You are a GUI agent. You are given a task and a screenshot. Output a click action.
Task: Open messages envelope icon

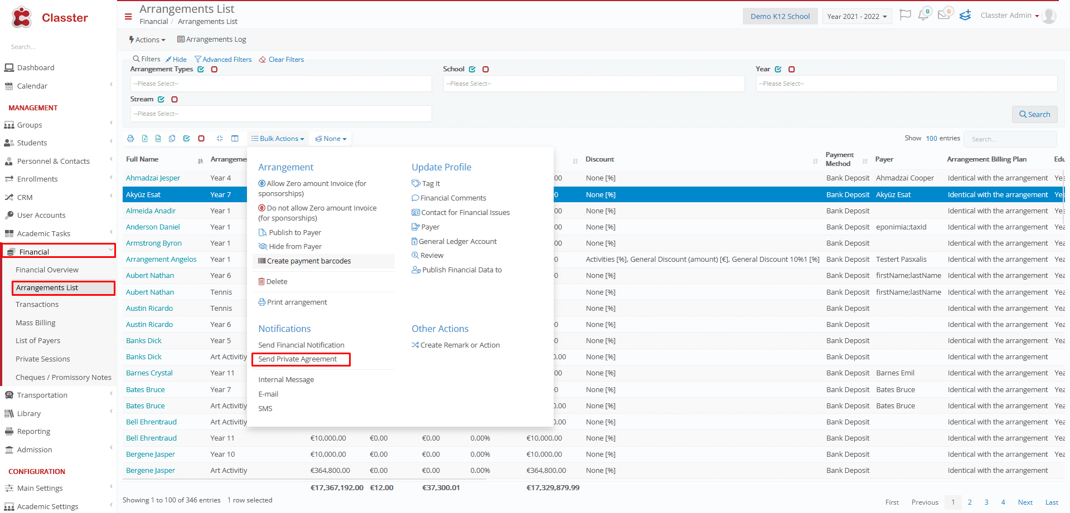pyautogui.click(x=945, y=14)
